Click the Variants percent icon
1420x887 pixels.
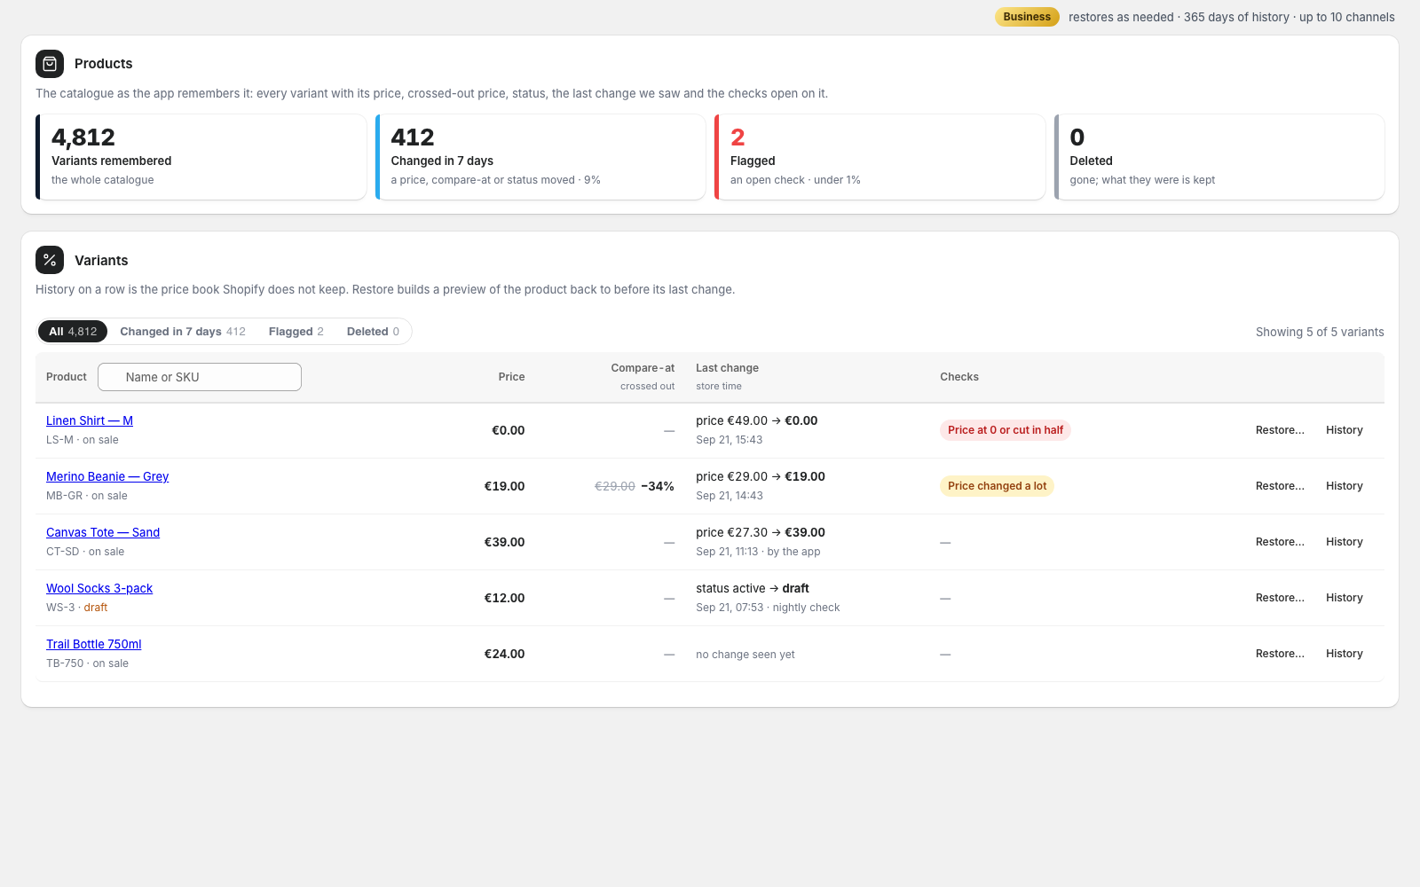pos(50,260)
